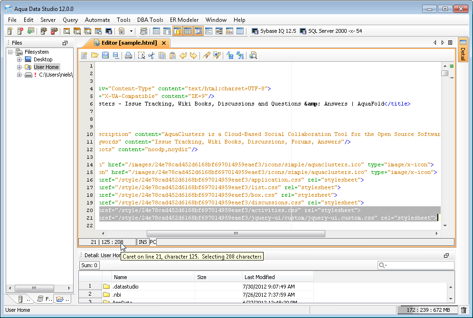Click the garbage collection trash icon
The height and width of the screenshot is (318, 473).
[x=464, y=310]
